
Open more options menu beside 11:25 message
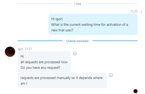[142, 12]
